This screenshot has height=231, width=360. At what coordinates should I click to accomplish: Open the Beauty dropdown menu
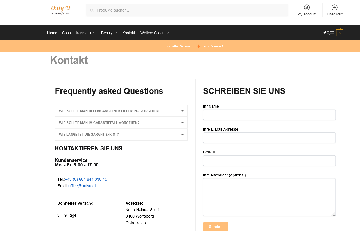point(109,33)
